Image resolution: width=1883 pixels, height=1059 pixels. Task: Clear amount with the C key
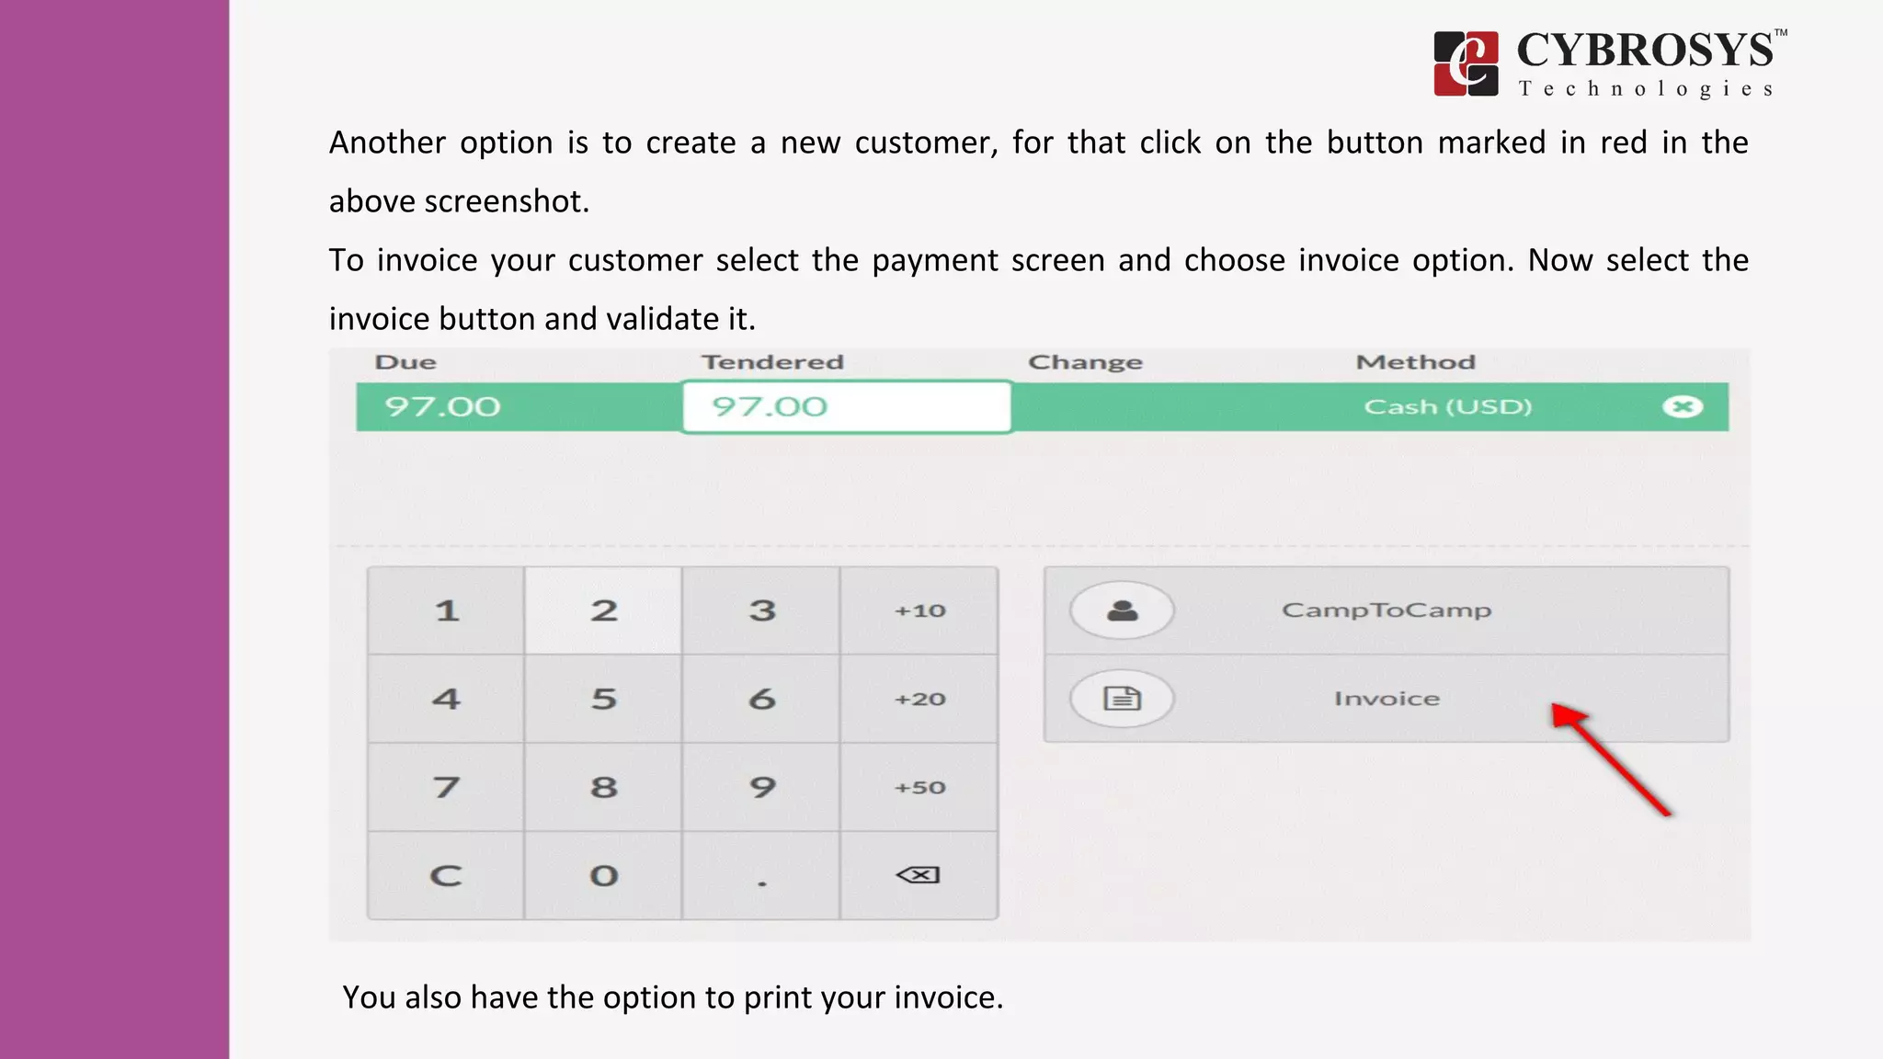tap(446, 875)
